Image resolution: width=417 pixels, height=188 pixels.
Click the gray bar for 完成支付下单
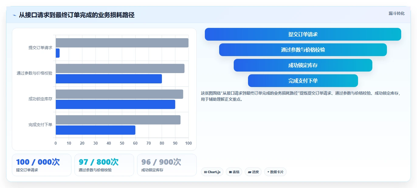point(118,120)
